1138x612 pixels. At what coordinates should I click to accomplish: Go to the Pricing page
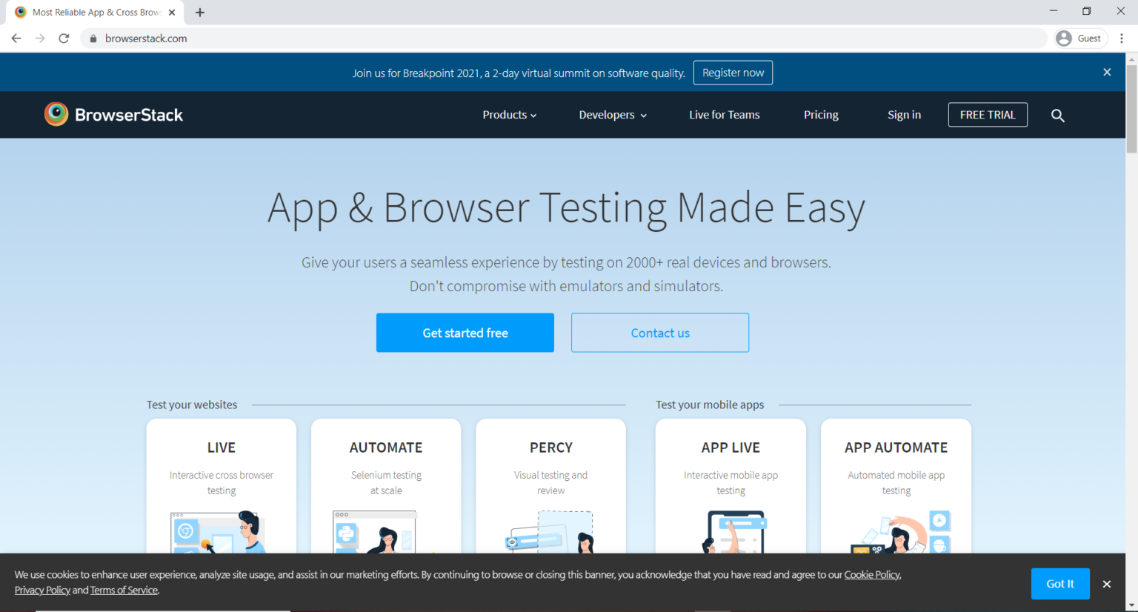pos(821,115)
